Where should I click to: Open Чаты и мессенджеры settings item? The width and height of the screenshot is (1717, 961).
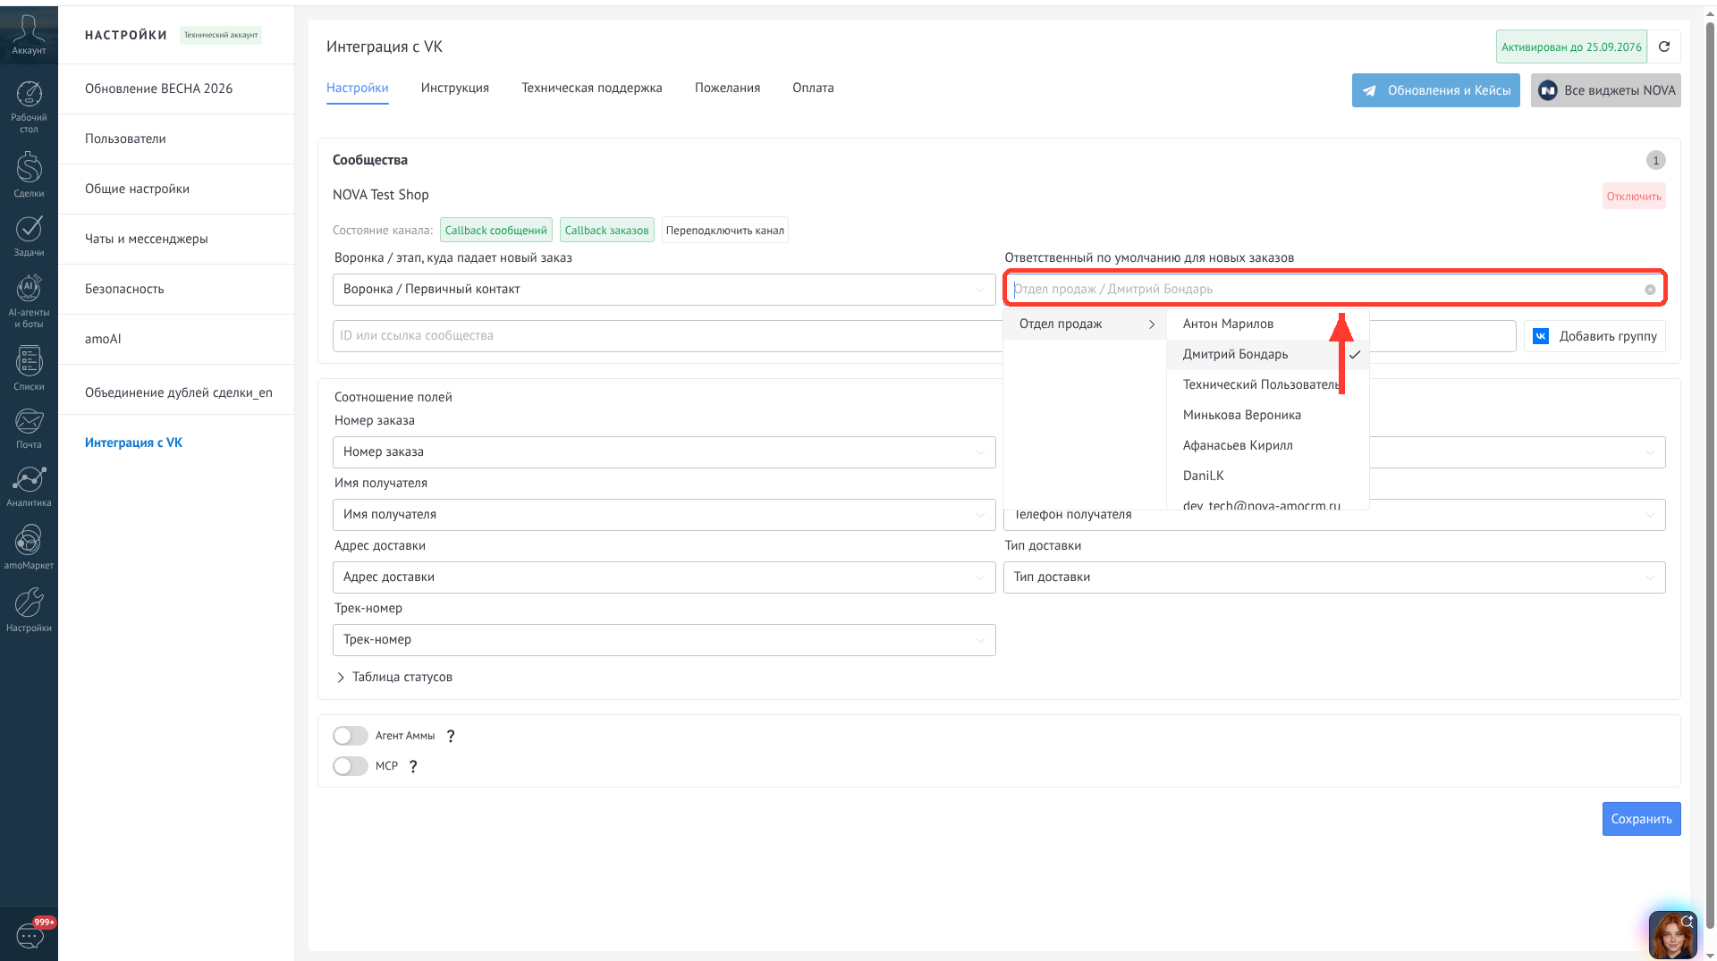point(176,239)
